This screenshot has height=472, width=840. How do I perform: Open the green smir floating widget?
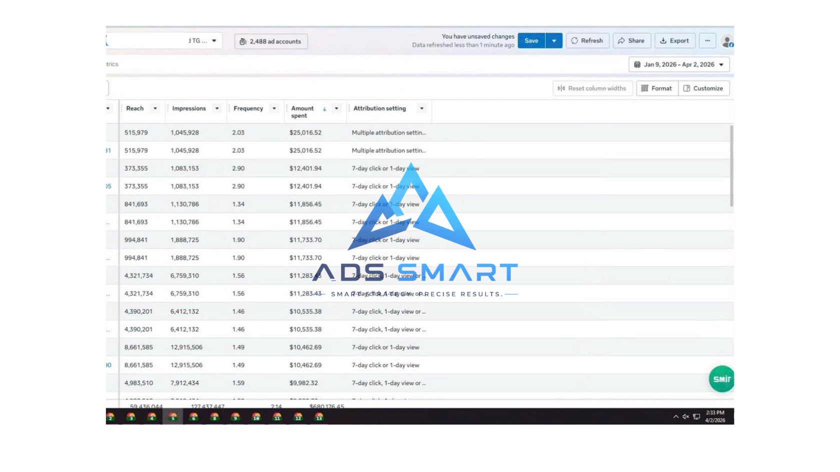[x=721, y=379]
